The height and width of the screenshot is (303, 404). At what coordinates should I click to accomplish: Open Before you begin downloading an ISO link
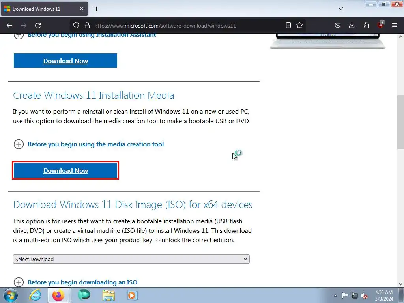[x=82, y=282]
